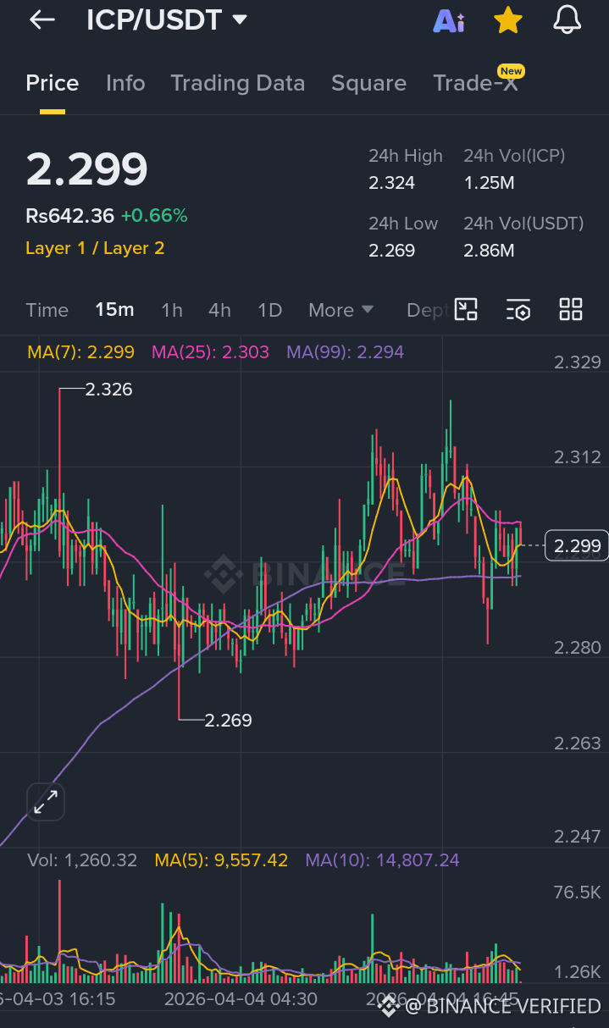Screen dimensions: 609x1028
Task: Tap the 2.269 low price label
Action: coord(229,721)
